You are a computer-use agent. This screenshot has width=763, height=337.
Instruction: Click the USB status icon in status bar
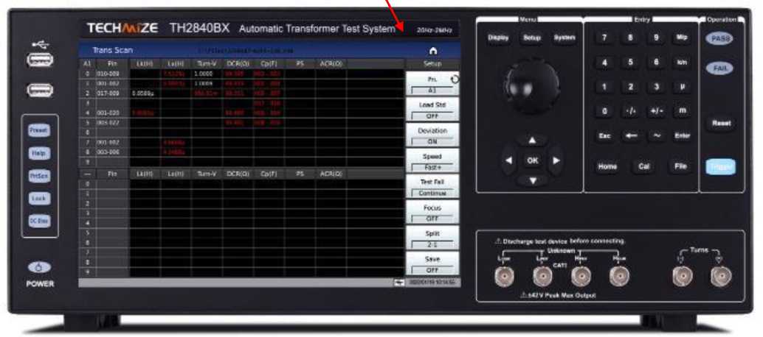(x=399, y=283)
